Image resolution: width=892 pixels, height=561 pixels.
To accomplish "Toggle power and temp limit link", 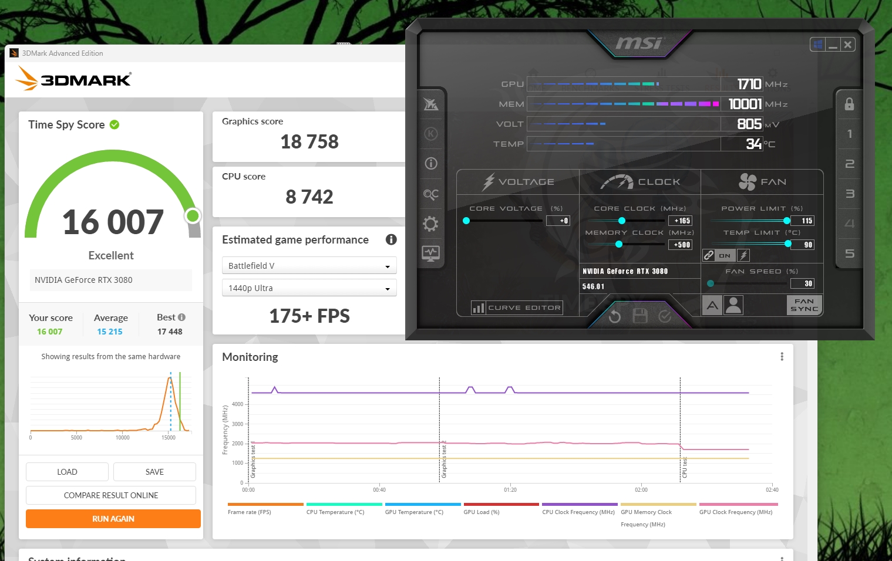I will [709, 255].
